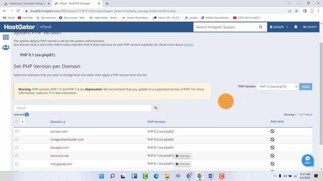Screen dimensions: 323x181
Task: Click the notifications bell icon
Action: coord(296,27)
